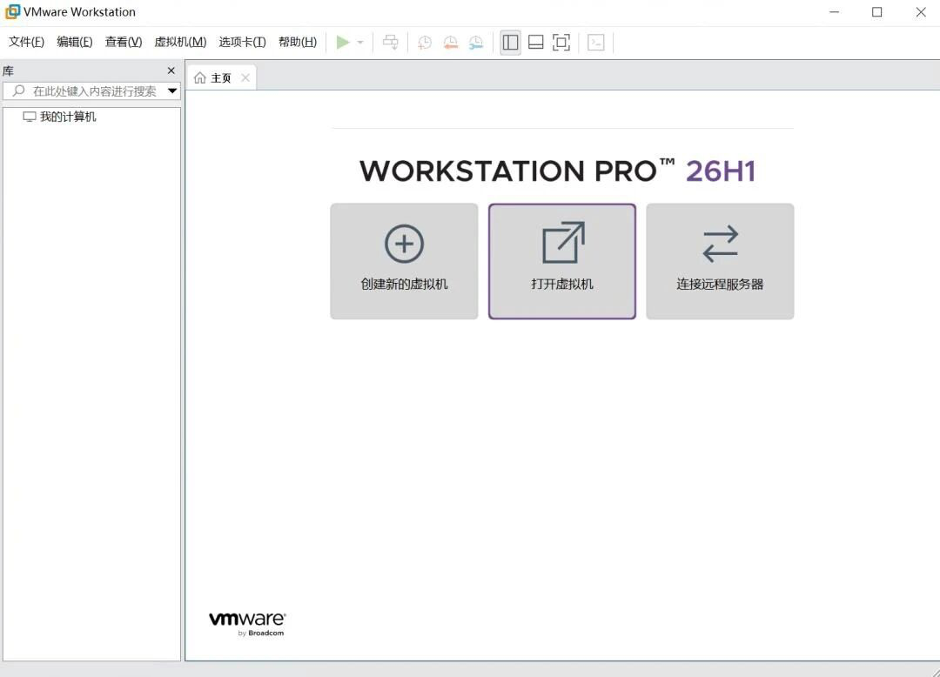This screenshot has width=940, height=677.
Task: Click the 连接远程服务器 button
Action: tap(720, 261)
